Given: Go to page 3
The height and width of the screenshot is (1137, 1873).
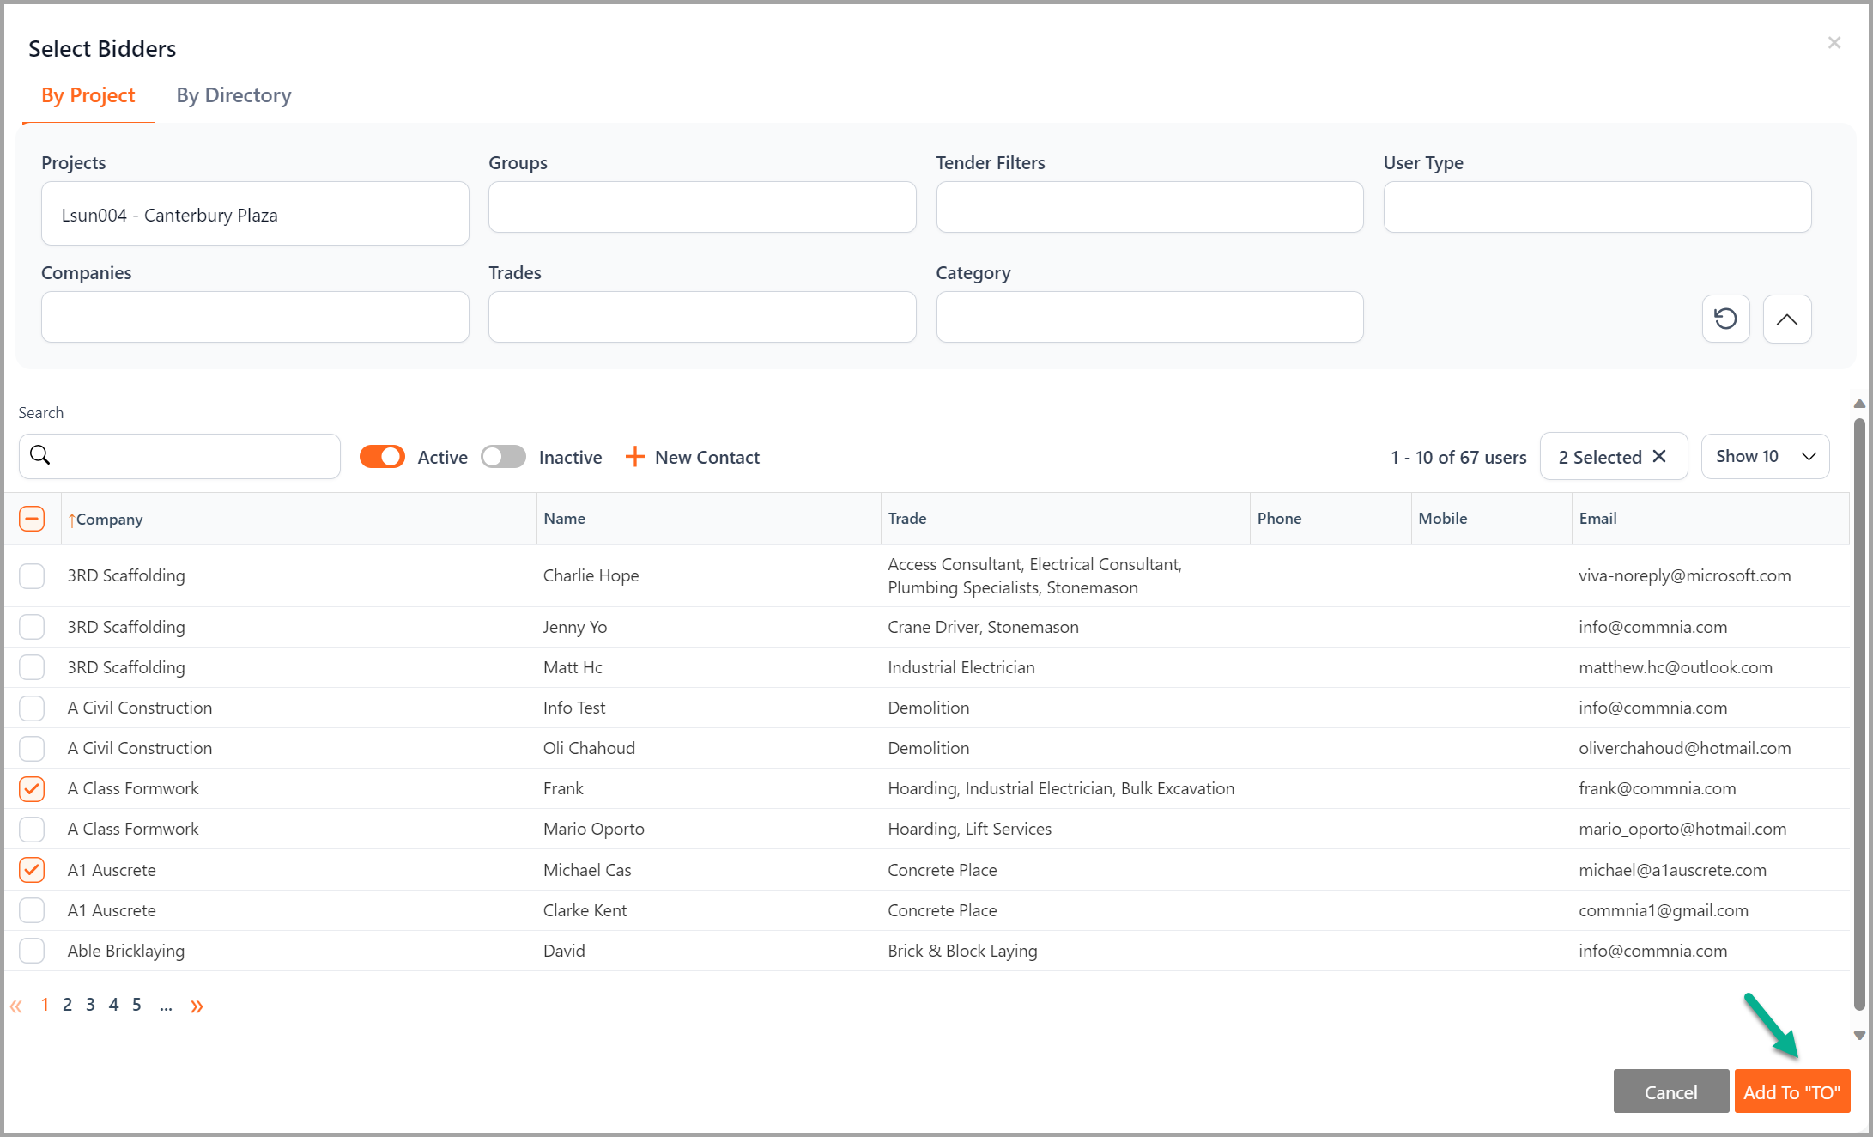Looking at the screenshot, I should [90, 1005].
